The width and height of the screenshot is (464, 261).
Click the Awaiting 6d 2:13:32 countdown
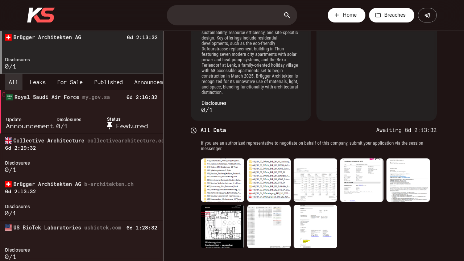[406, 130]
